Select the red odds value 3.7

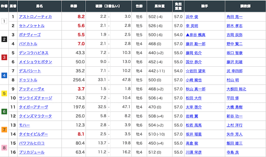click(81, 89)
